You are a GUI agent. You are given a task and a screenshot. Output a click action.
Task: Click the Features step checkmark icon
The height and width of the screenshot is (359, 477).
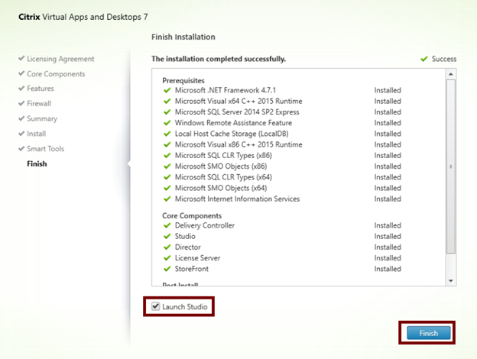pos(21,88)
